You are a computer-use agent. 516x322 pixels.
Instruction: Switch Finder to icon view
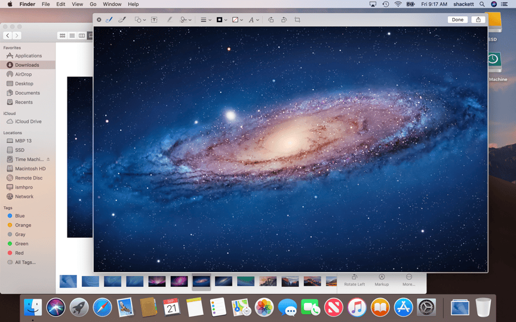62,36
